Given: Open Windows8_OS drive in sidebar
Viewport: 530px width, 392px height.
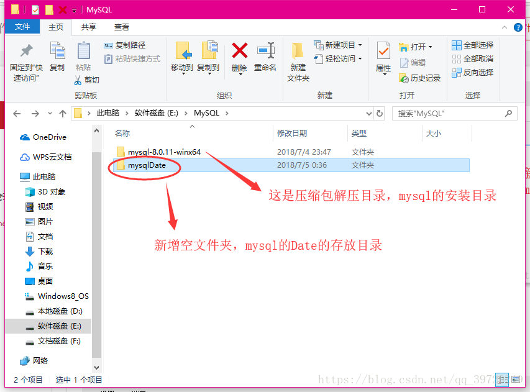Looking at the screenshot, I should pos(57,296).
